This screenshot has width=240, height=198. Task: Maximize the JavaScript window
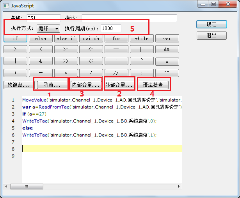(213, 4)
